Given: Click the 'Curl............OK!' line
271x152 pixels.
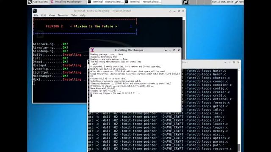Looking at the screenshot, I should pyautogui.click(x=50, y=58).
